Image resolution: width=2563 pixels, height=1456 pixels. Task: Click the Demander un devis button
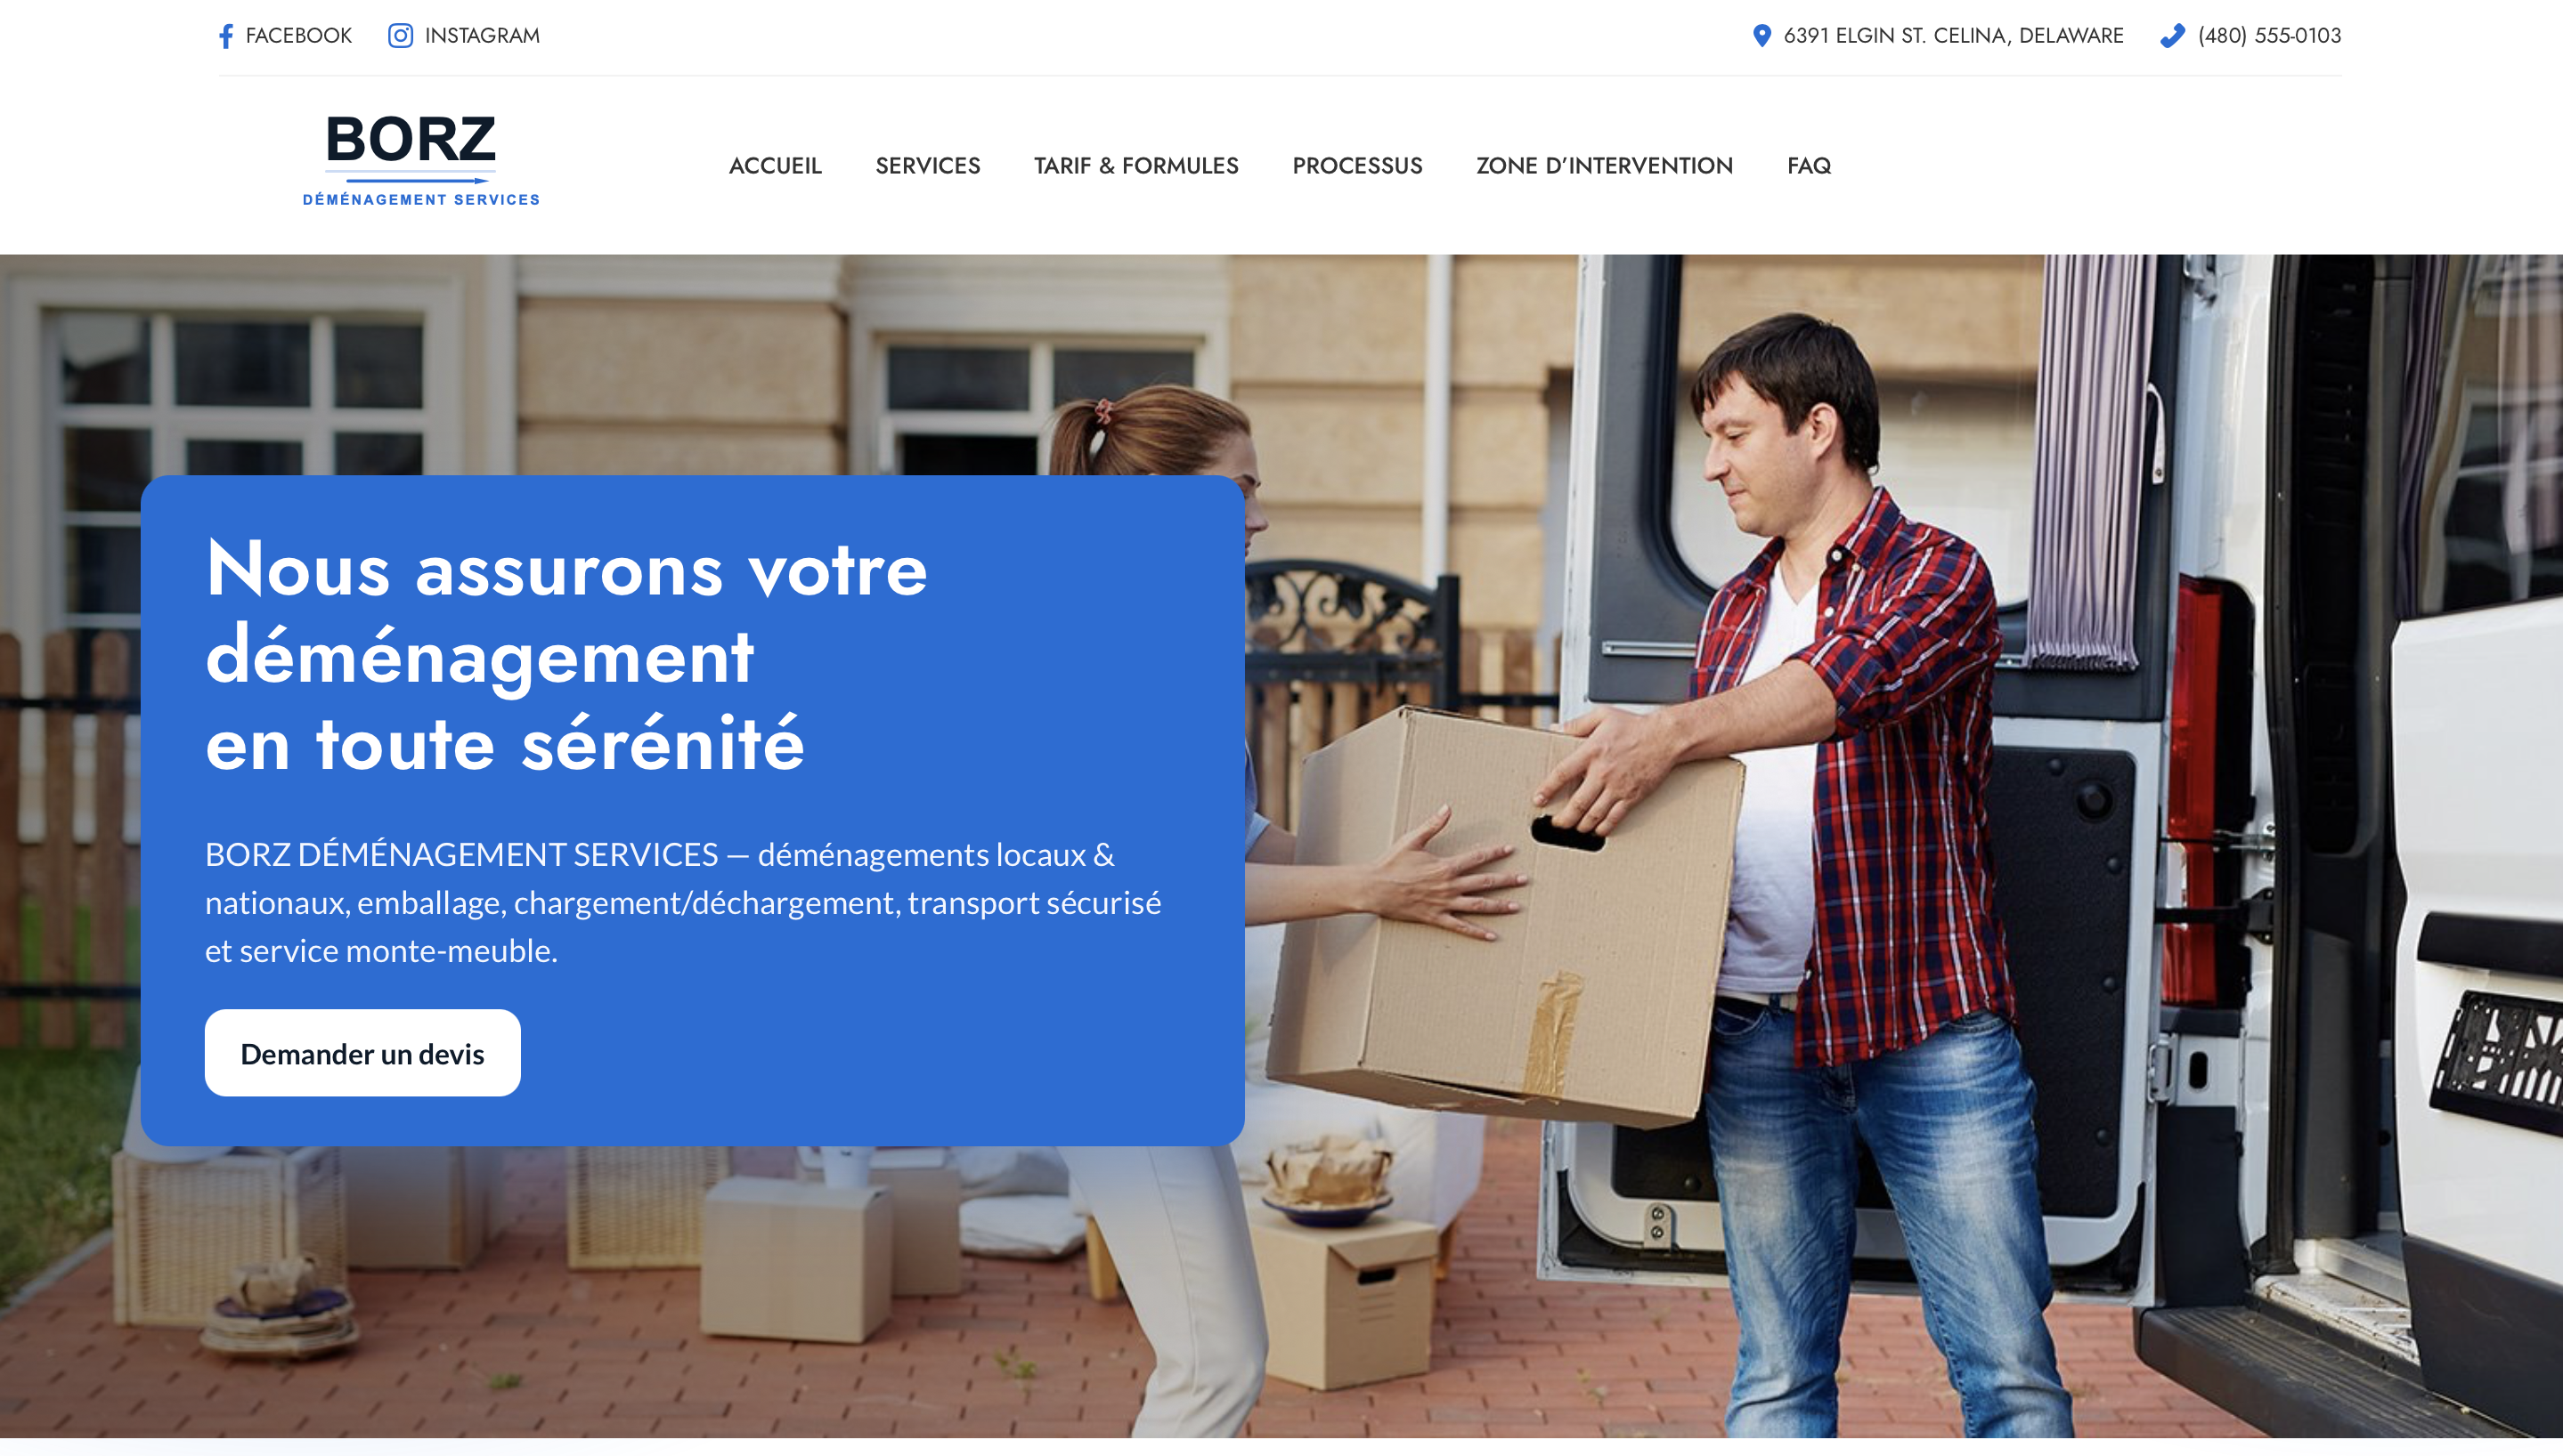pos(362,1053)
